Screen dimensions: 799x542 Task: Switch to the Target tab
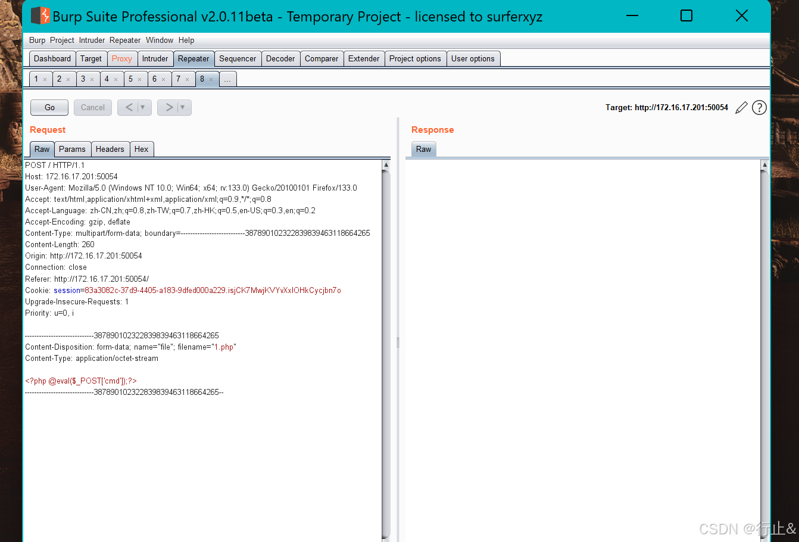(x=91, y=58)
